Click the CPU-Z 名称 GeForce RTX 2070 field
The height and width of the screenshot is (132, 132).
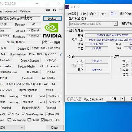[x=109, y=35]
